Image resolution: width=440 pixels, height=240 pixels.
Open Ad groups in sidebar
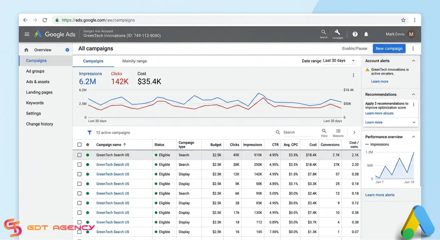pyautogui.click(x=35, y=71)
